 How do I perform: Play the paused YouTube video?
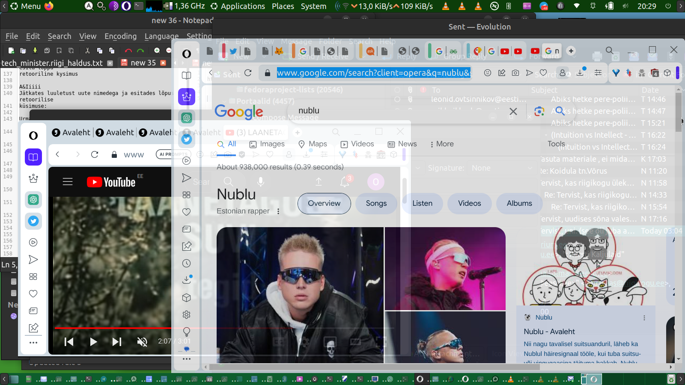coord(93,341)
